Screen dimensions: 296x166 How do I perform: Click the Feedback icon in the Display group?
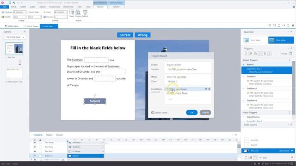click(x=3, y=12)
